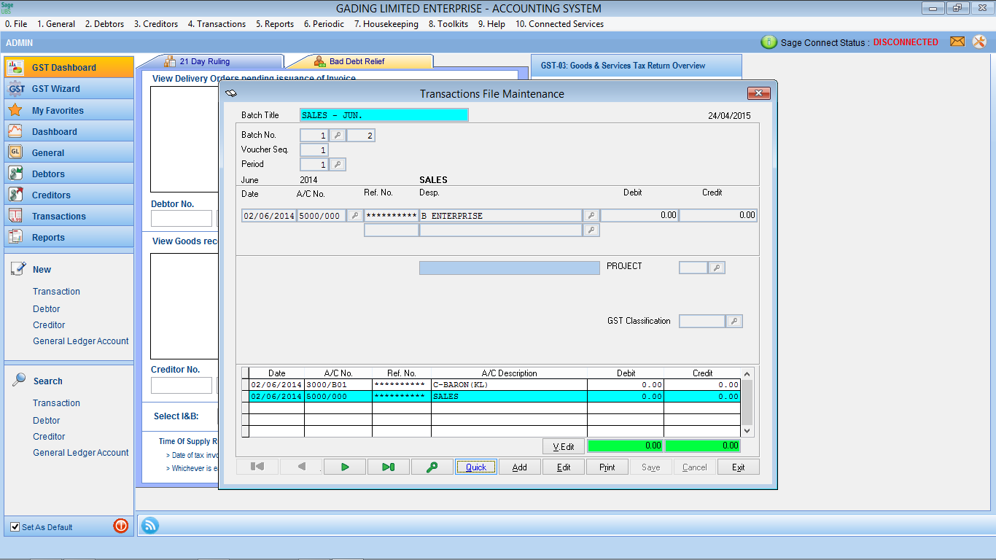Click B ENTERPRISE description lookup icon
This screenshot has height=560, width=996.
tap(591, 216)
